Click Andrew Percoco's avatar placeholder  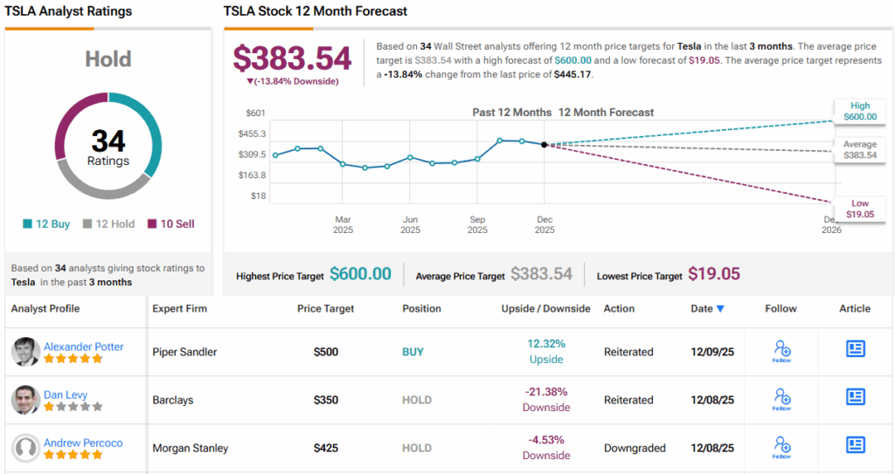pyautogui.click(x=25, y=448)
